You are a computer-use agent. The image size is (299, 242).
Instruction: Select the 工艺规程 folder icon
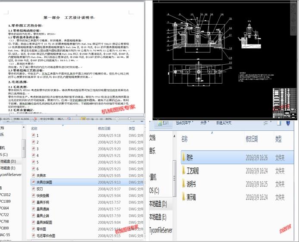184,170
